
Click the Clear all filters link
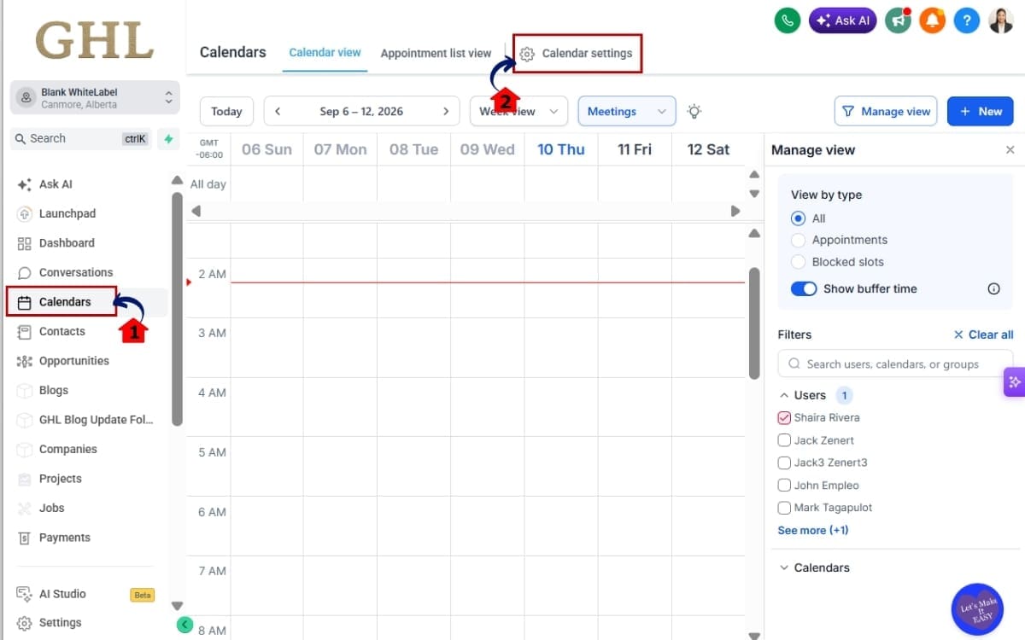click(983, 335)
